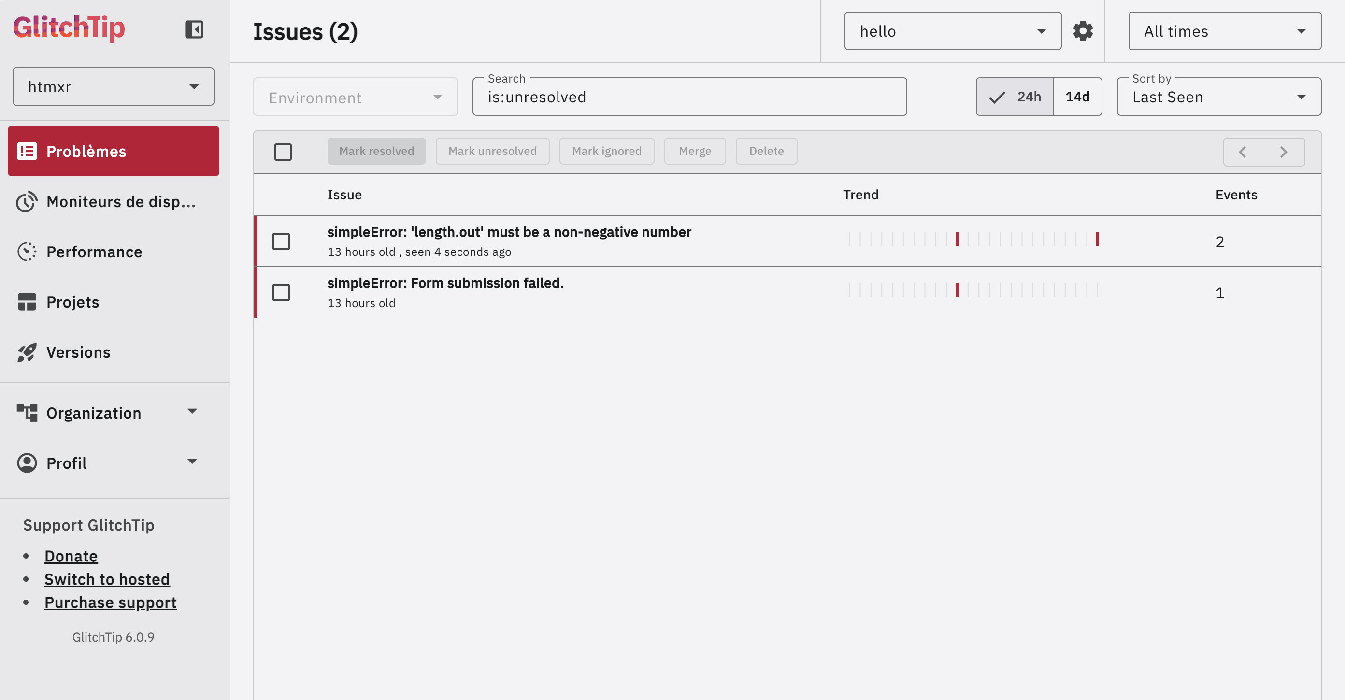Click the Projets grid icon
The width and height of the screenshot is (1345, 700).
tap(27, 302)
